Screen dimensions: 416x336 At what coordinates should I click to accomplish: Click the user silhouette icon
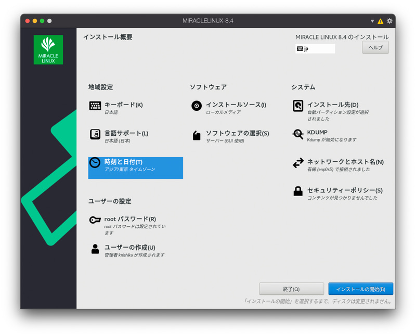tap(95, 249)
